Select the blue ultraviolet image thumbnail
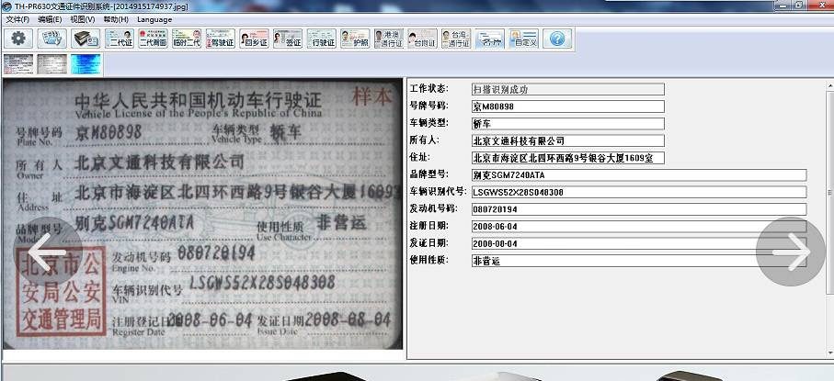This screenshot has width=834, height=381. coord(86,64)
